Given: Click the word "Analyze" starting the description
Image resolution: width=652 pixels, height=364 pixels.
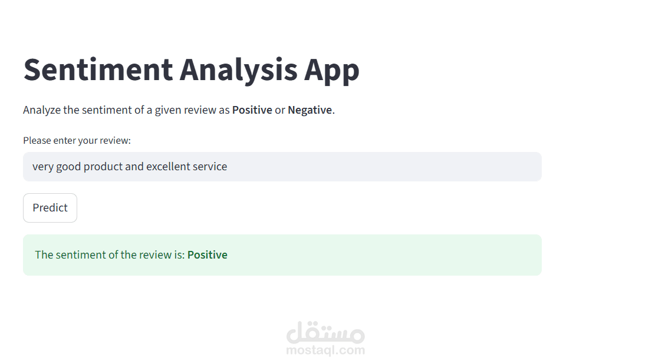Looking at the screenshot, I should (41, 110).
